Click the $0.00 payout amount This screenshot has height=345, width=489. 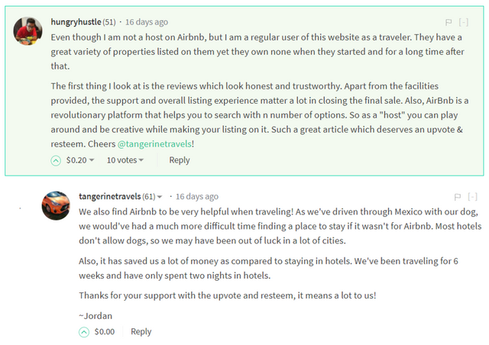[105, 331]
